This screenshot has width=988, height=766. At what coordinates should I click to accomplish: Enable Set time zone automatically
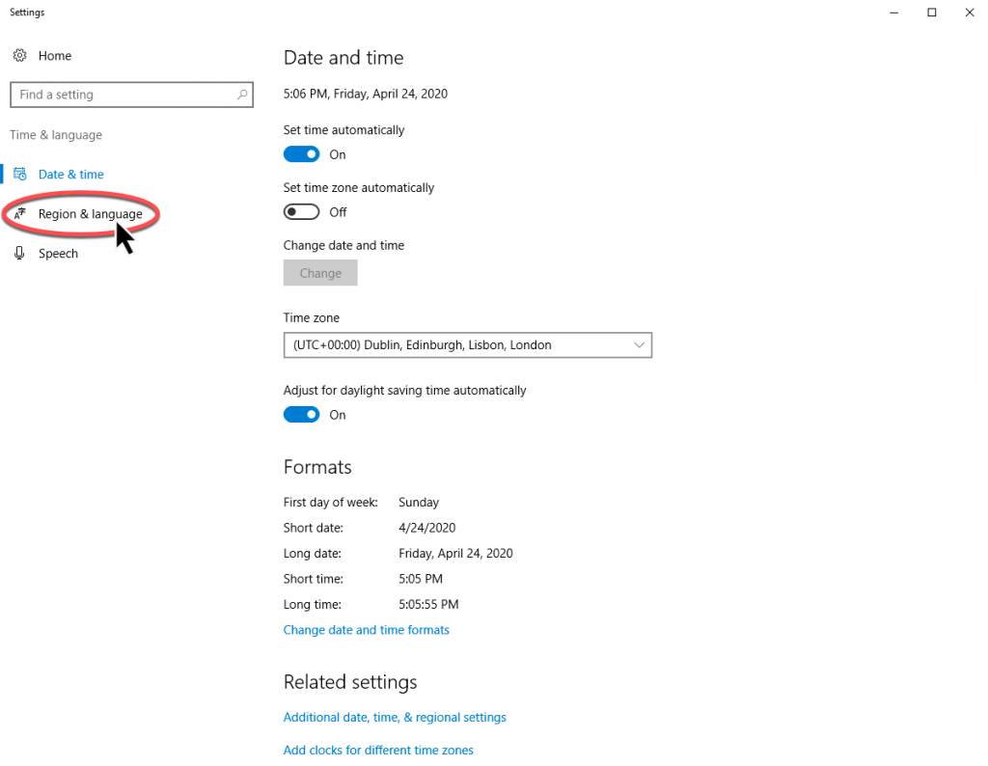pyautogui.click(x=301, y=212)
